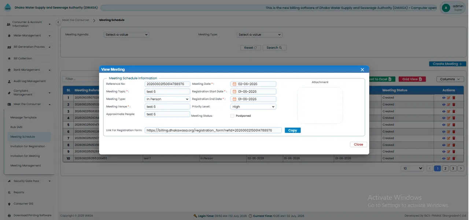
Task: Select Invitation For Meeting menu item
Action: click(25, 156)
